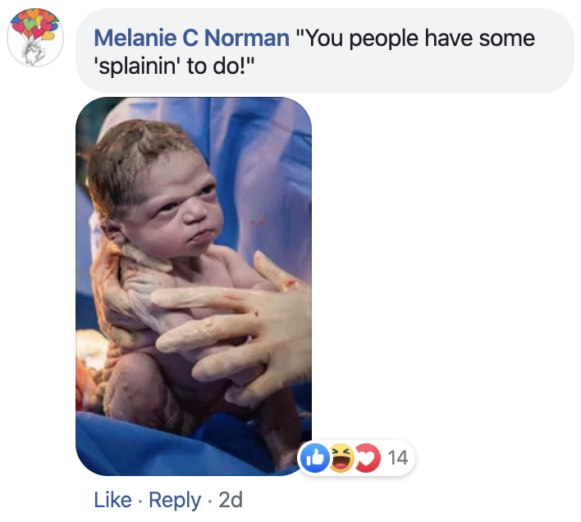Click the baby's face in photo
Image resolution: width=581 pixels, height=522 pixels.
178,208
